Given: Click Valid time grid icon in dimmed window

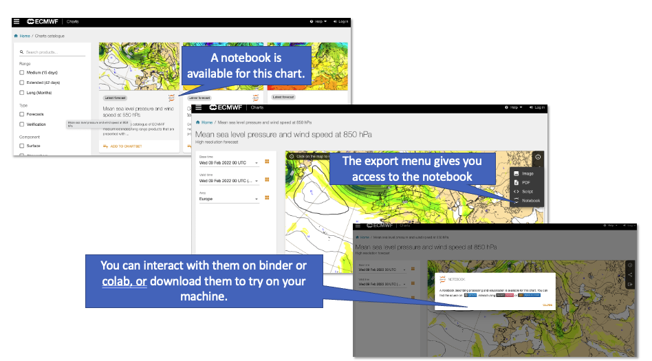Looking at the screenshot, I should click(413, 283).
